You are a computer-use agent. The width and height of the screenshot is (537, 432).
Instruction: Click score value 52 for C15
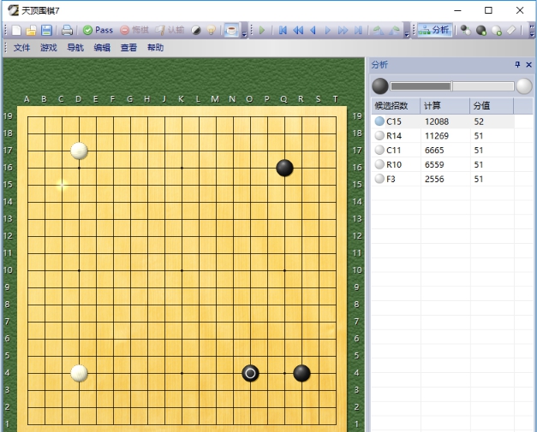(x=479, y=121)
